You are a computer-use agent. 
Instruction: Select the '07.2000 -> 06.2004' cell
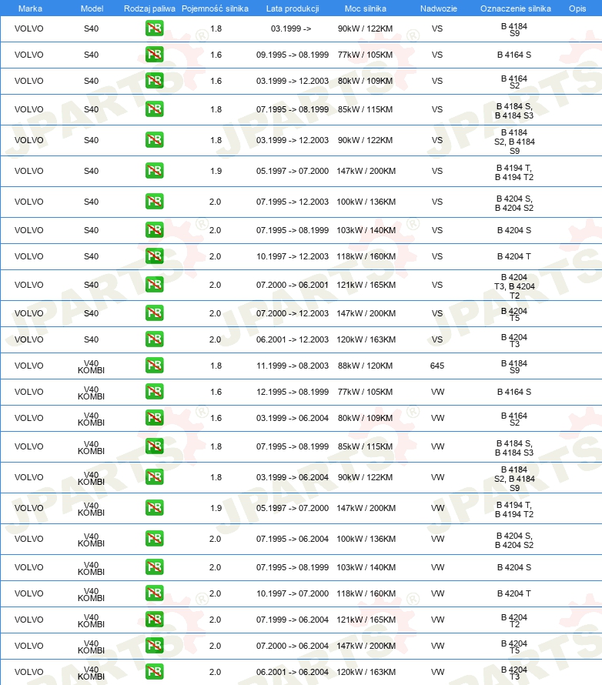coord(293,646)
